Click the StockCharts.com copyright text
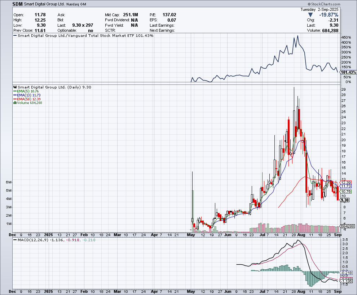Viewport: 357px width, 295px height. tap(324, 4)
